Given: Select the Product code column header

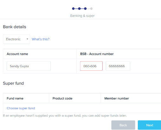Looking at the screenshot, I should [x=63, y=98].
